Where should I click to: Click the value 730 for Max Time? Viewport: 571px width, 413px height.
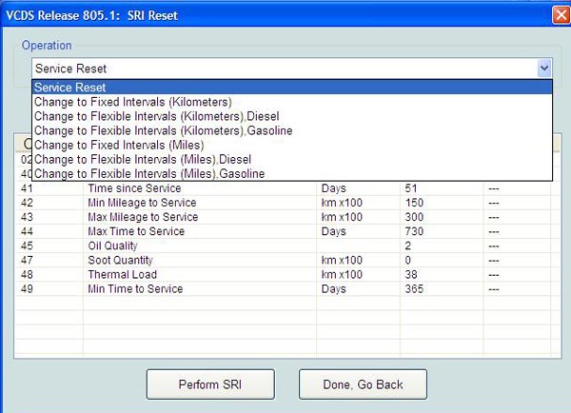(414, 231)
